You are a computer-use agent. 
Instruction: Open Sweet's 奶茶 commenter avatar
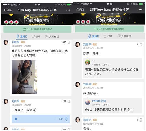pyautogui.click(x=88, y=102)
